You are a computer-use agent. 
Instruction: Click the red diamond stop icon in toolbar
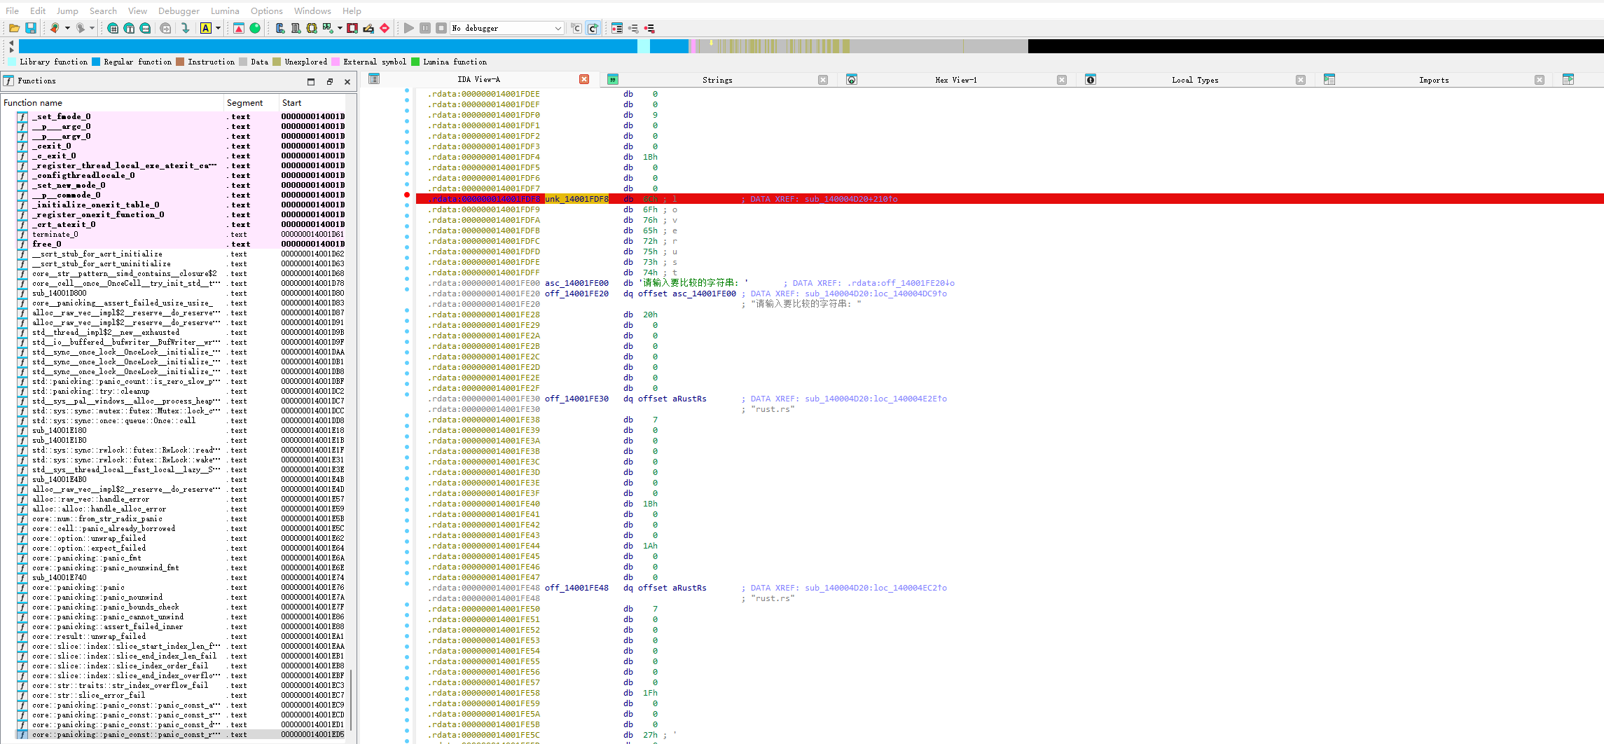point(385,28)
